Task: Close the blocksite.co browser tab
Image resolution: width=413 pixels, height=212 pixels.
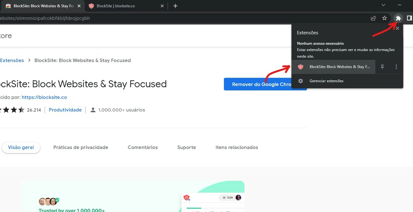Action: pos(162,6)
